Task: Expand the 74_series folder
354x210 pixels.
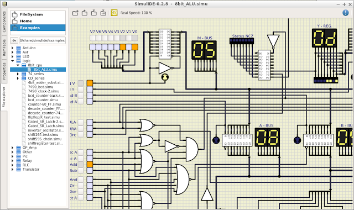Action: coord(18,74)
